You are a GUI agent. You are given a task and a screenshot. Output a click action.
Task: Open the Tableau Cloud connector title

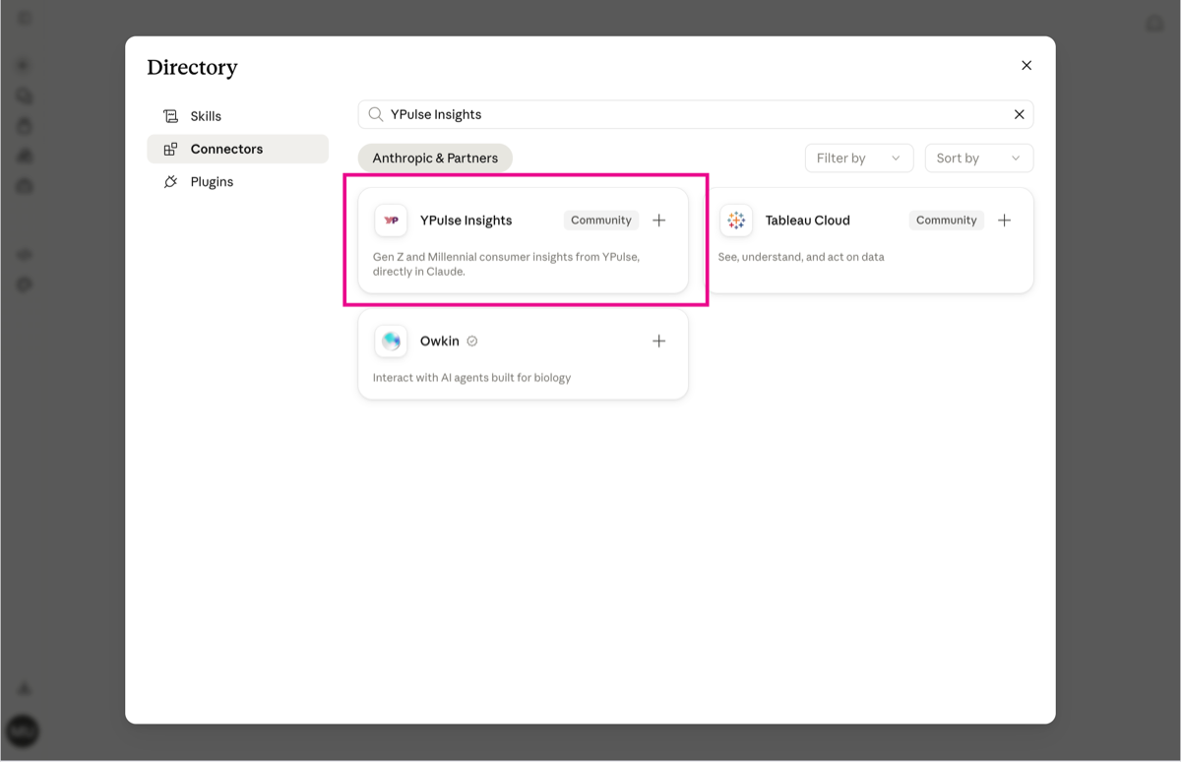(x=808, y=221)
